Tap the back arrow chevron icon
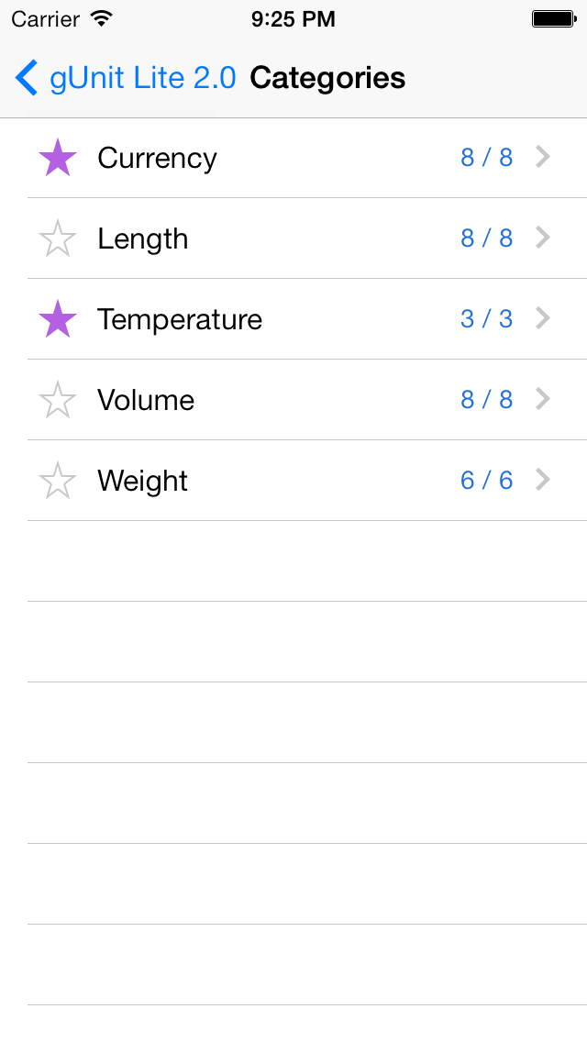Image resolution: width=587 pixels, height=1042 pixels. tap(27, 78)
